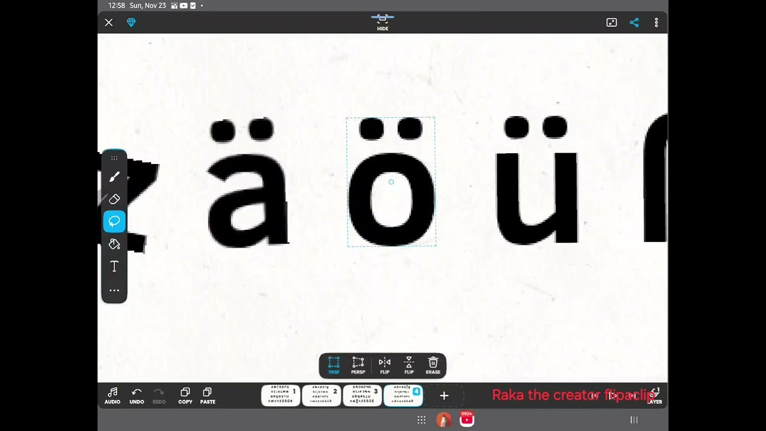Tap PASTE
This screenshot has width=766, height=431.
[x=208, y=396]
